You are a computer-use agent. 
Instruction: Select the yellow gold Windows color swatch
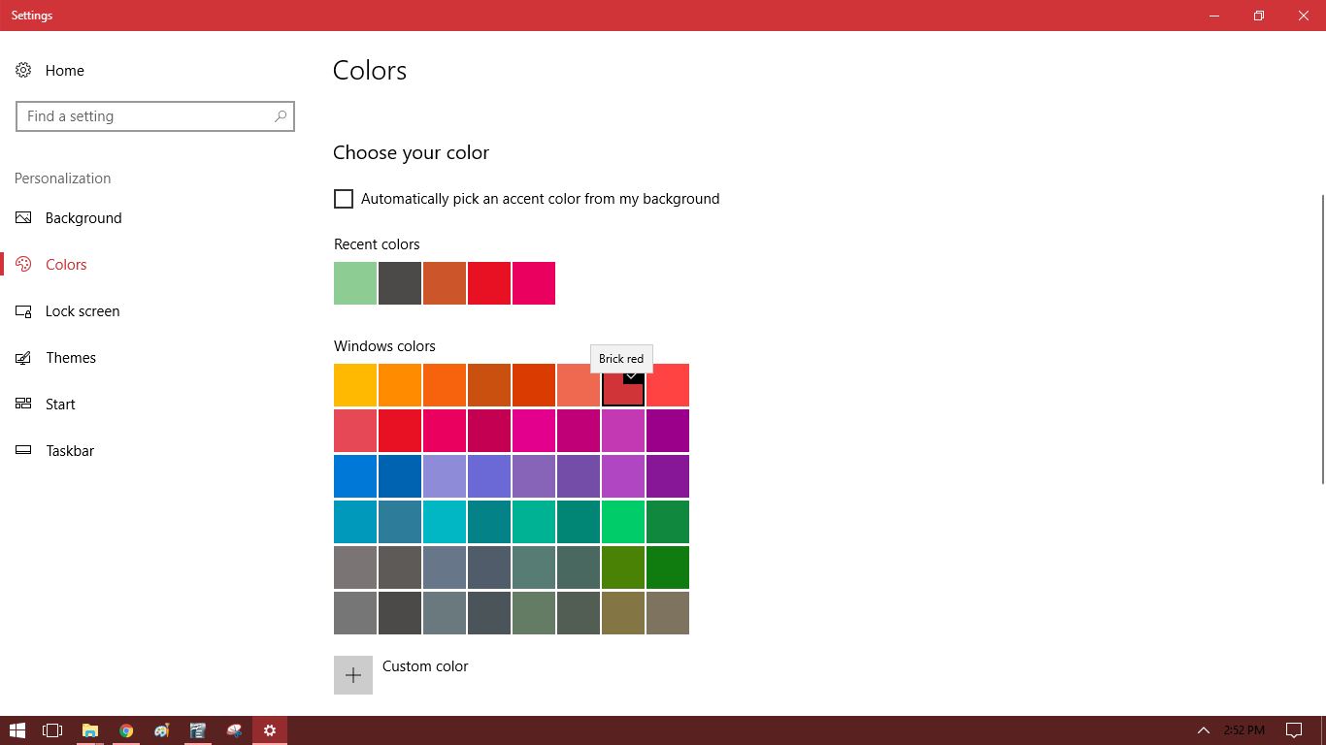tap(355, 385)
